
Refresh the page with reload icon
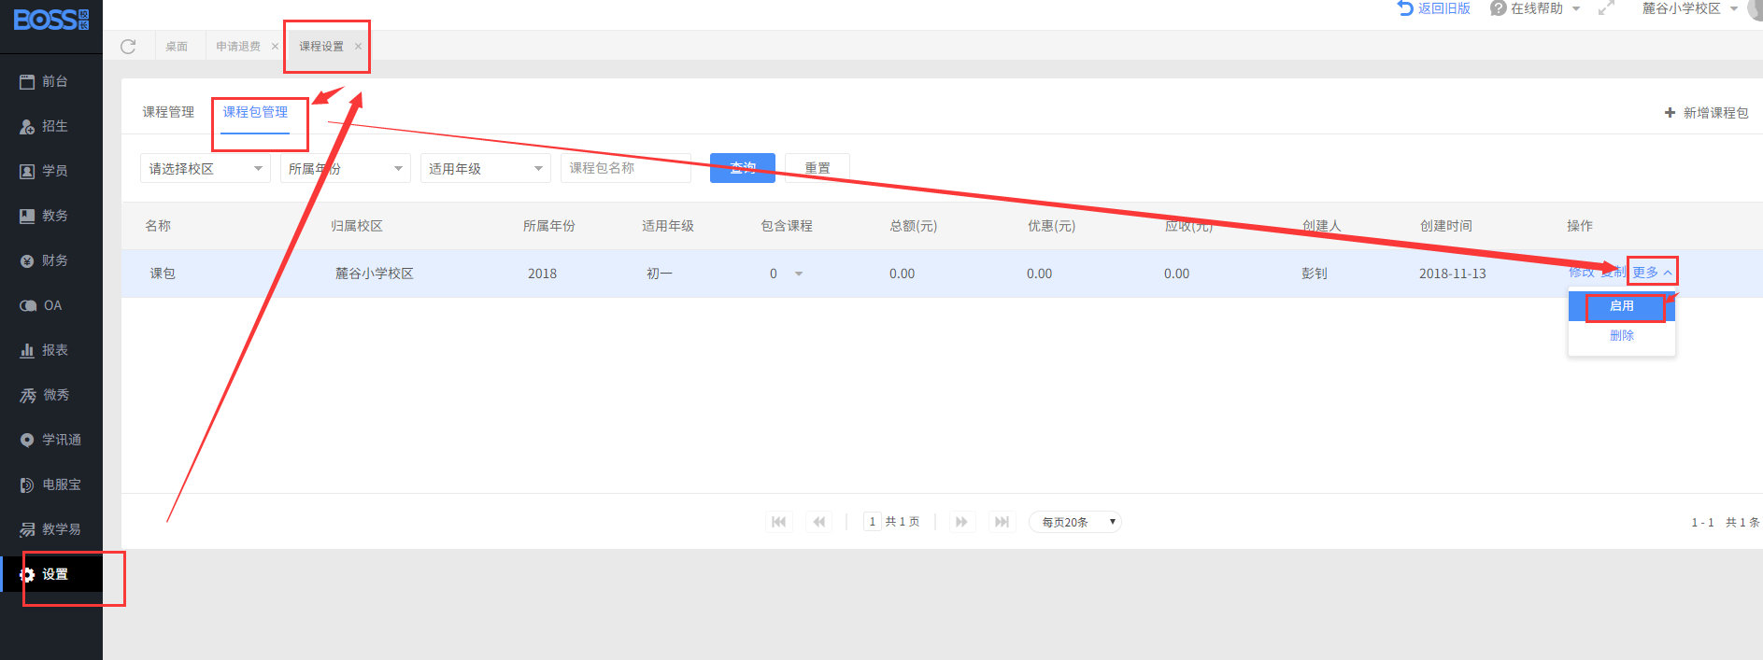click(128, 46)
